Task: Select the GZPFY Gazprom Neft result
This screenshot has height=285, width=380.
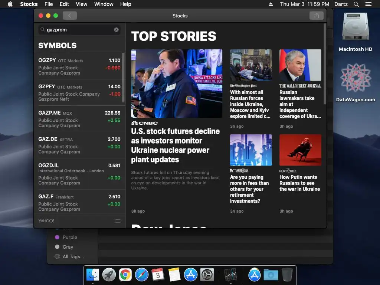Action: (x=79, y=92)
